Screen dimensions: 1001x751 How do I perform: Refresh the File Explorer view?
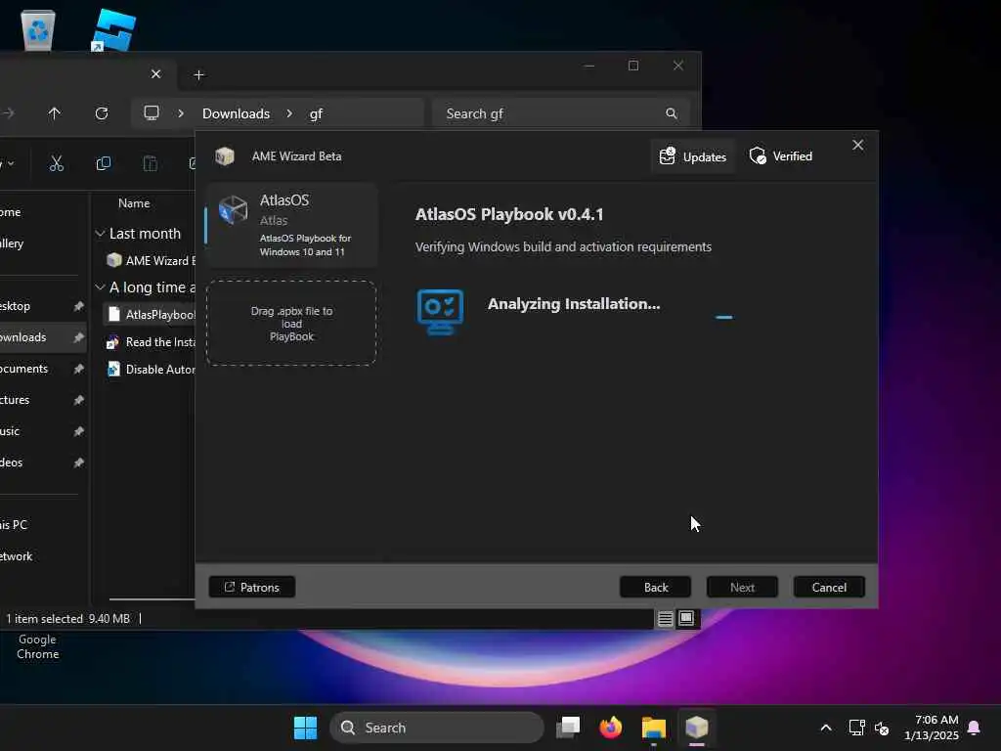tap(102, 113)
